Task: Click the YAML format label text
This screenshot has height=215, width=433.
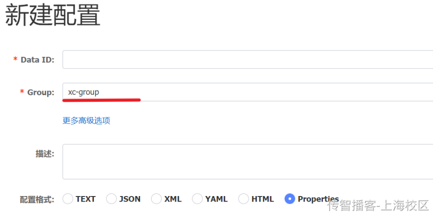Action: pyautogui.click(x=216, y=199)
